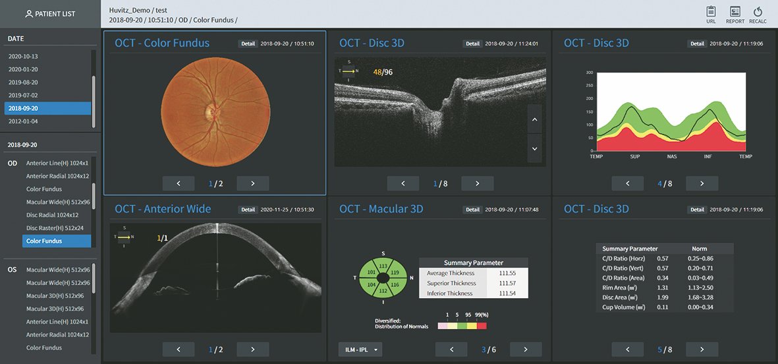Select OD Disc Radial 1024x12 scan
This screenshot has height=364, width=778.
pos(52,215)
